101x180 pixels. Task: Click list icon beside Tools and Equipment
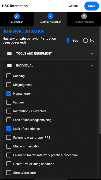9,54
